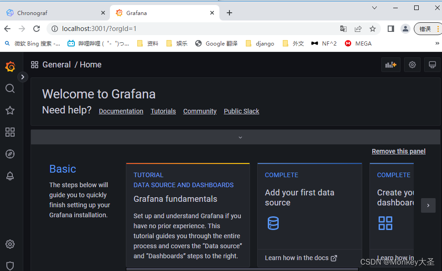442x271 pixels.
Task: Open the Explore compass icon
Action: tap(10, 154)
